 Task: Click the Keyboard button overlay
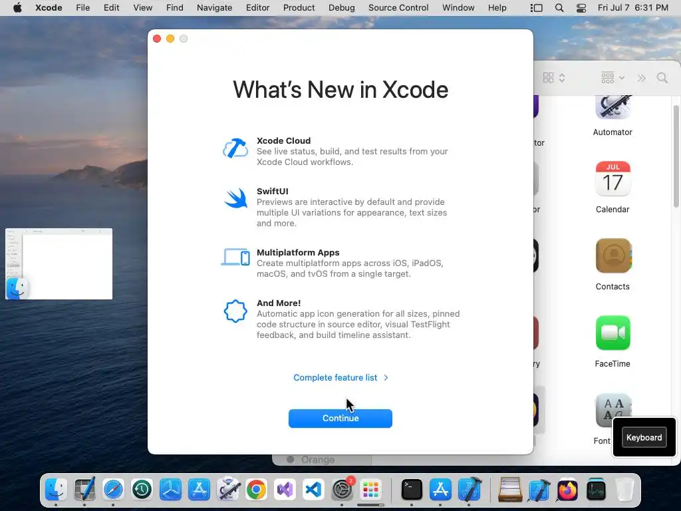[644, 437]
